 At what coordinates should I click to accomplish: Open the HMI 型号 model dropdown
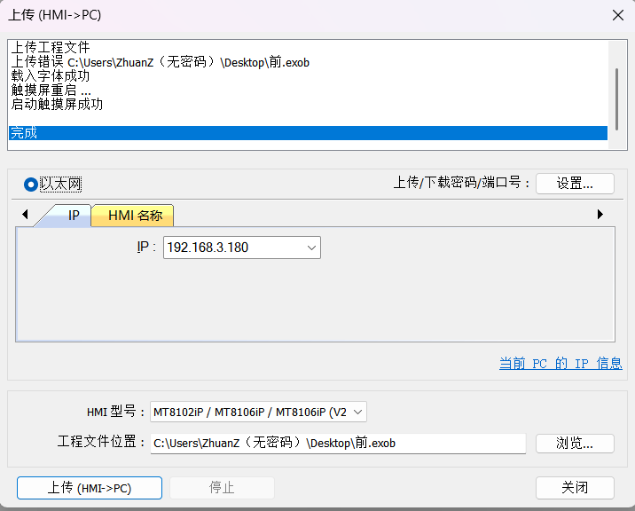pos(358,413)
